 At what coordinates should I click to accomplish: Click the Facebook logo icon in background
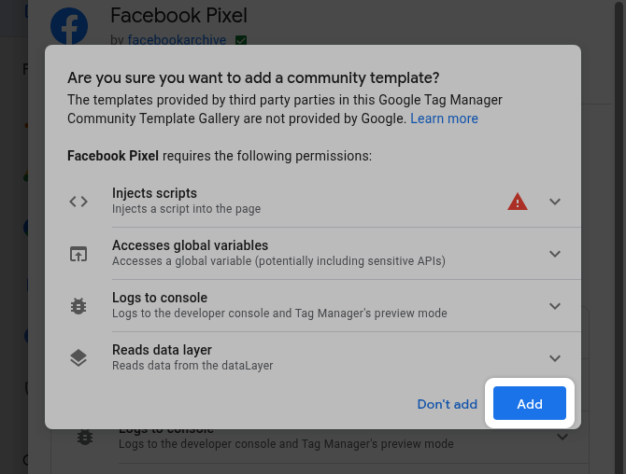click(x=69, y=26)
